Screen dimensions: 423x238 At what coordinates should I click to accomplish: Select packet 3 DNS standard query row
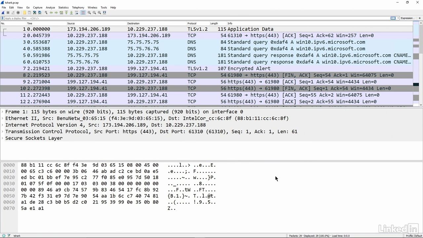pos(207,42)
